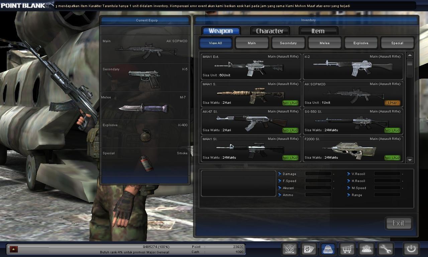Click the V.Recoil stat bar
This screenshot has width=428, height=257.
pos(387,174)
